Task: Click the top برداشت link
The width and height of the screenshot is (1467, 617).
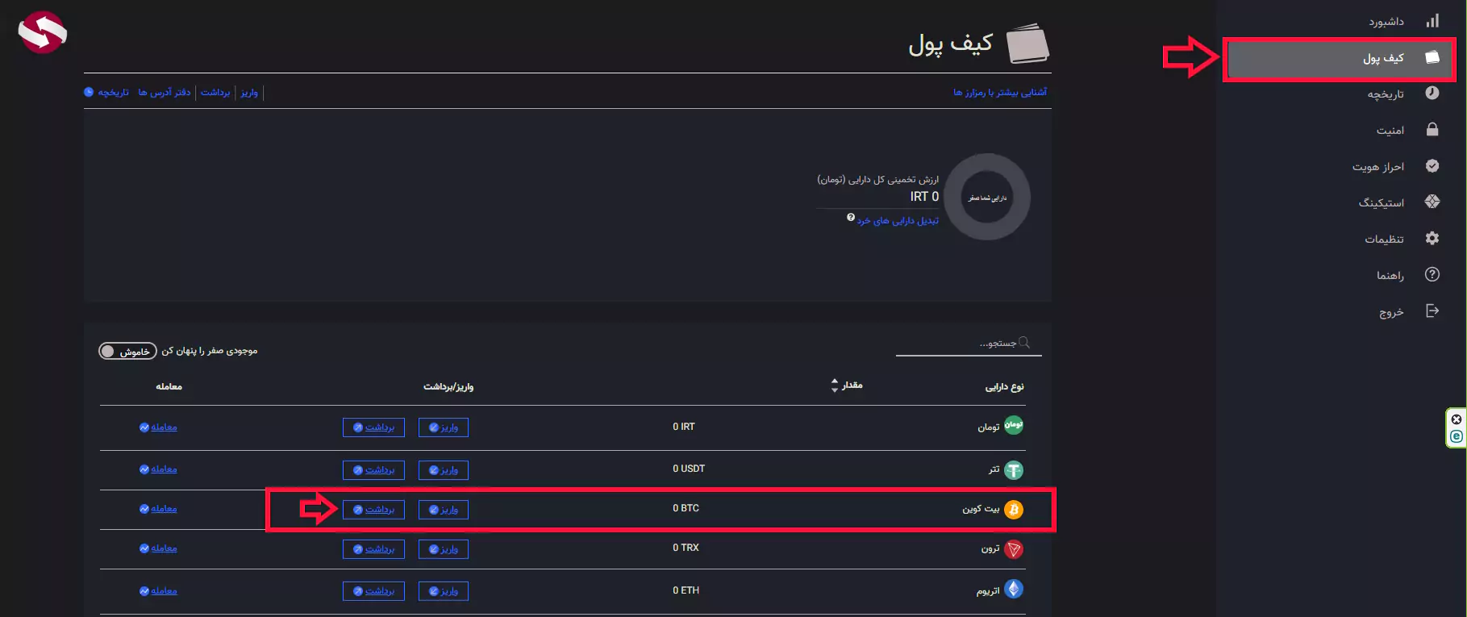Action: 215,93
